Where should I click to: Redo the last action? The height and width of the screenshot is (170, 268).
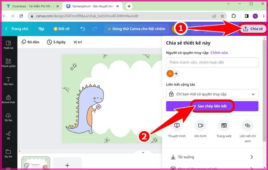94,28
